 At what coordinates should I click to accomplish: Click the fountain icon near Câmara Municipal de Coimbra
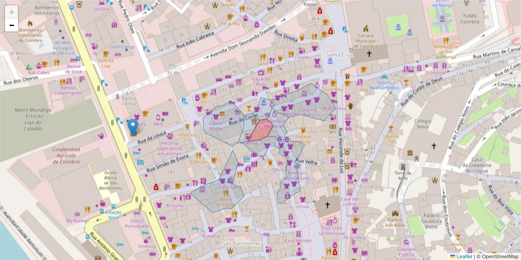pyautogui.click(x=398, y=27)
